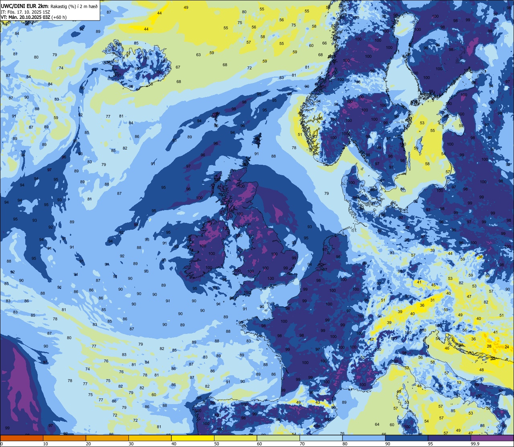
Task: Click the legend scale label "0"
Action: tap(2, 444)
